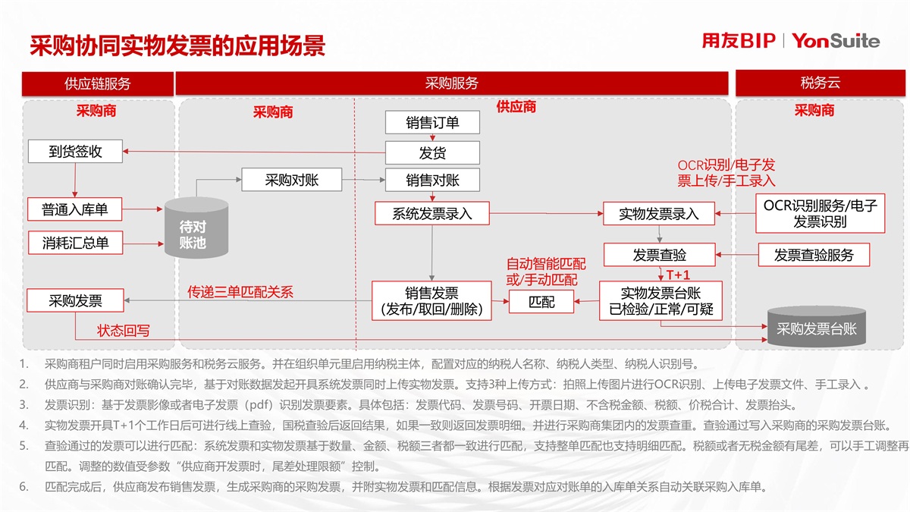
Task: Click the 发货 step box
Action: 432,152
